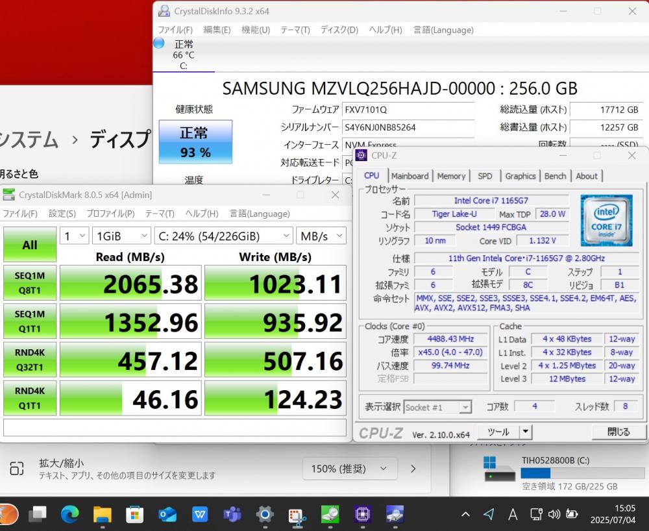
Task: Open the volume control tray icon
Action: [554, 514]
